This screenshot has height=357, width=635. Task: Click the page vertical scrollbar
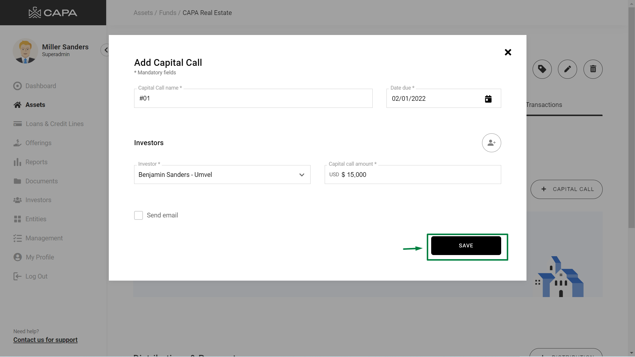(x=631, y=118)
